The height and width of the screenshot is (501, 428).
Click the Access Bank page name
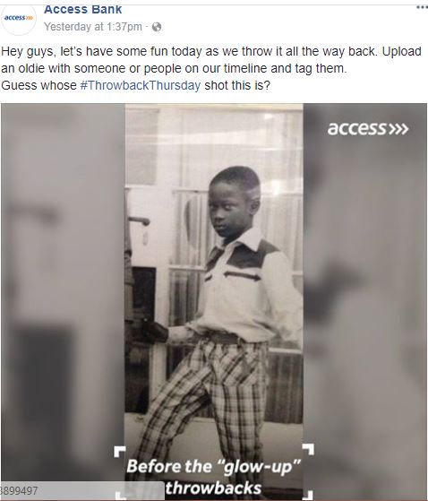tap(83, 9)
